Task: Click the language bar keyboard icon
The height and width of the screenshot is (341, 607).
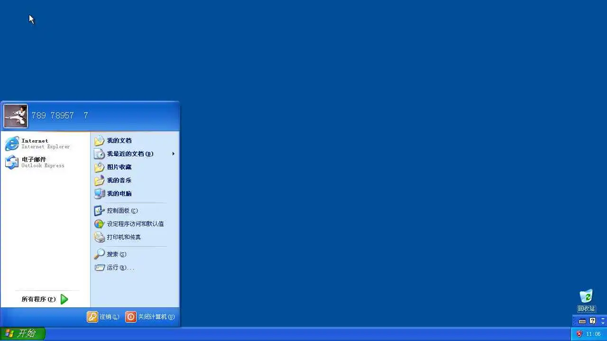Action: [x=582, y=321]
